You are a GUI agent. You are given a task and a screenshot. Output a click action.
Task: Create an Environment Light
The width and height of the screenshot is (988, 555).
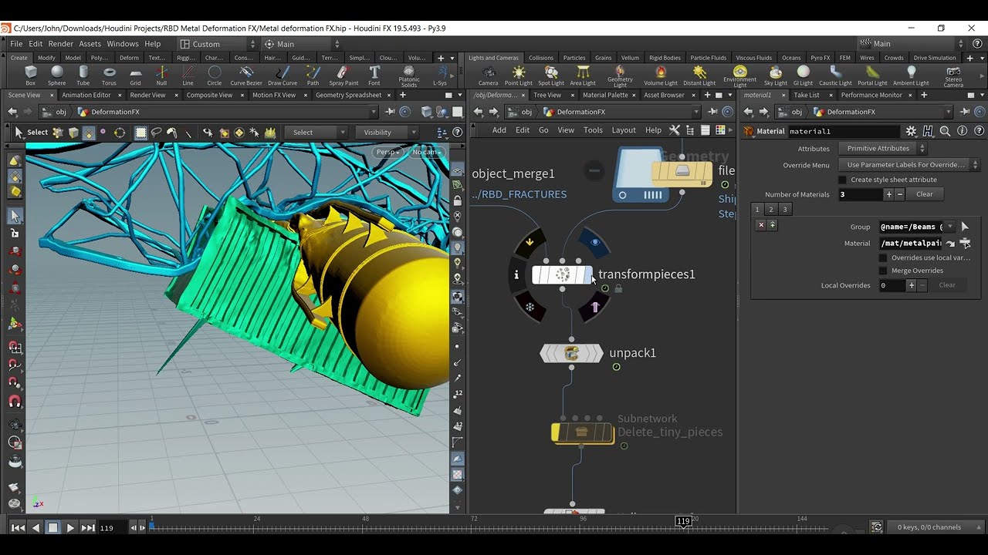[x=739, y=76]
